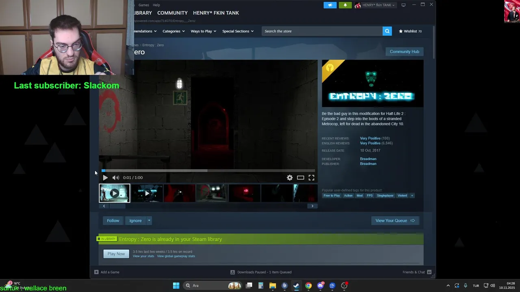Go to LIBRARY tab
Image resolution: width=520 pixels, height=292 pixels.
[143, 13]
